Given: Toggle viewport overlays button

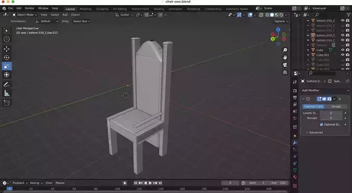Looking at the screenshot, I should (250, 15).
